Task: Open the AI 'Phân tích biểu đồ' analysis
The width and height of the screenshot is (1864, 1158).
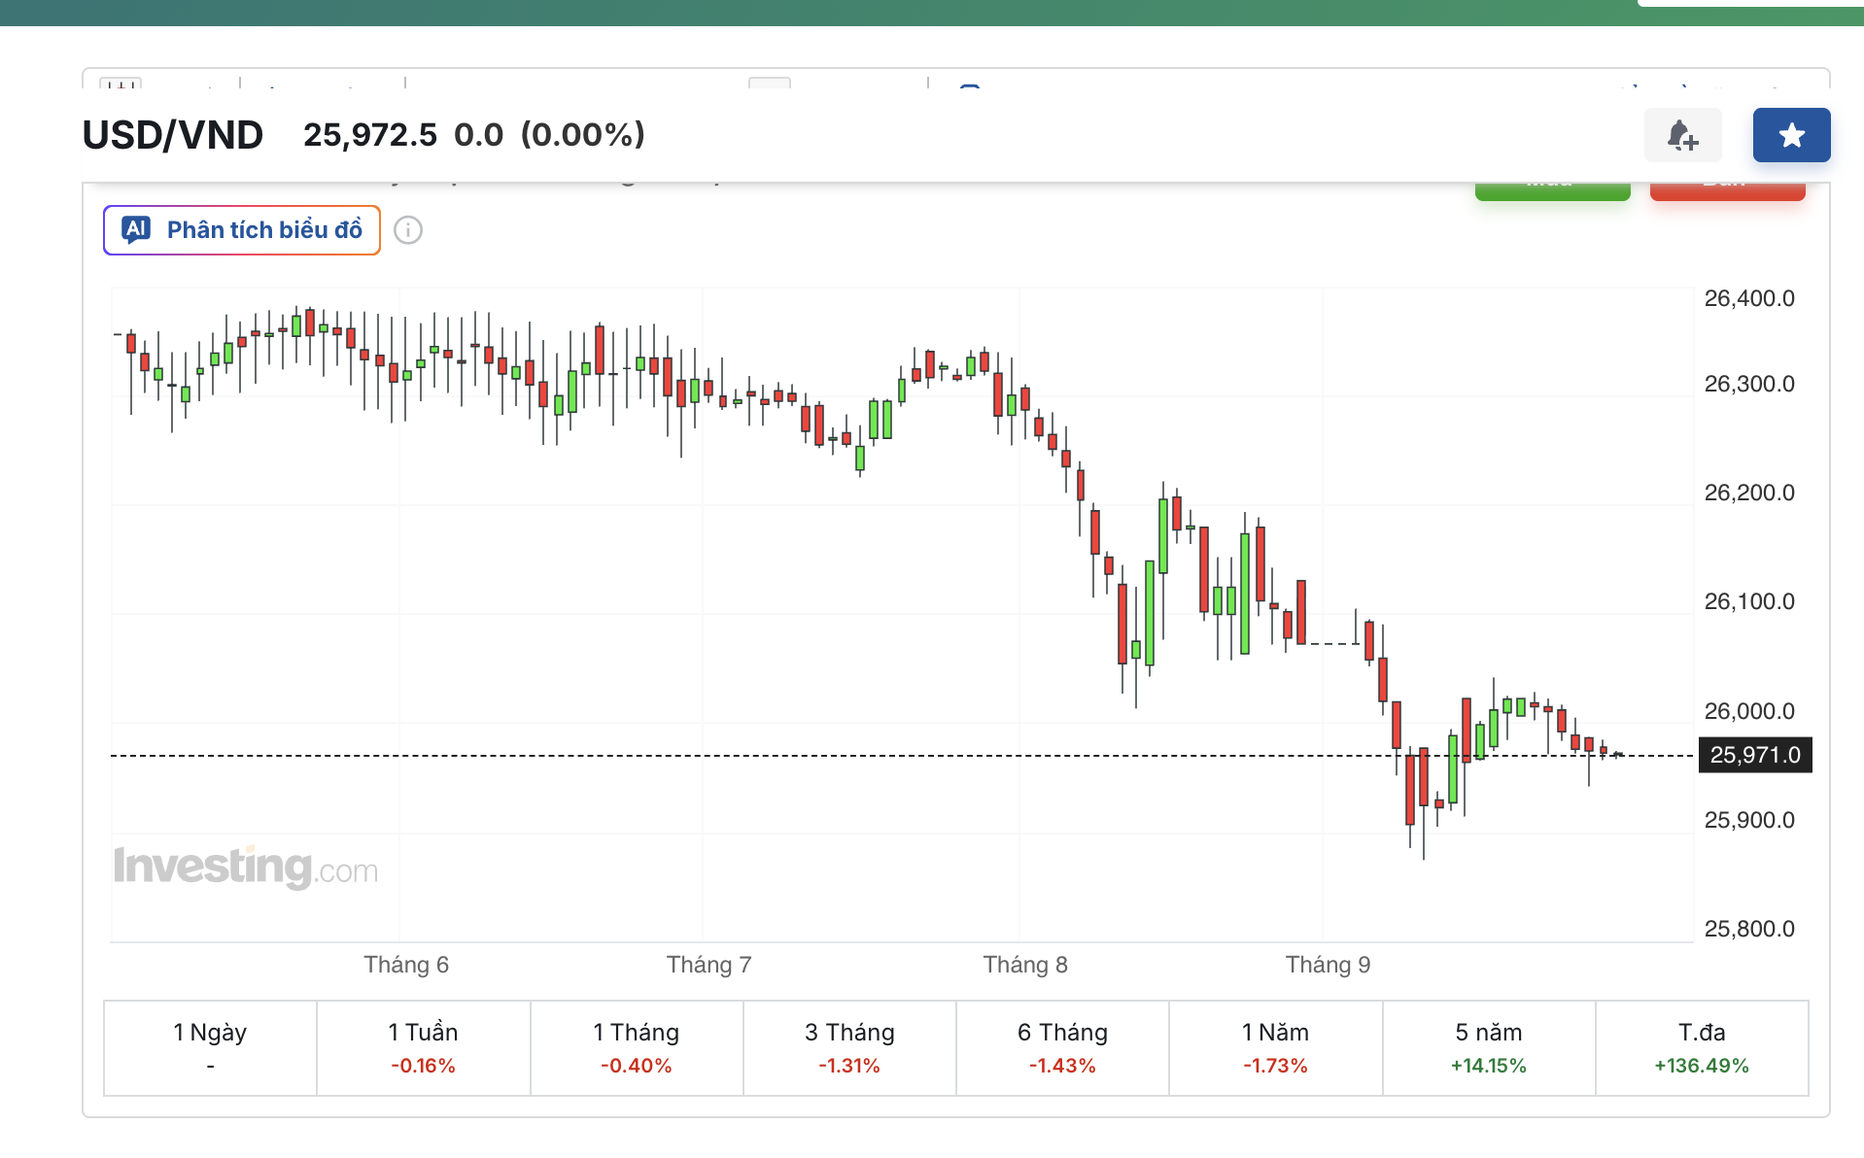Action: tap(242, 230)
